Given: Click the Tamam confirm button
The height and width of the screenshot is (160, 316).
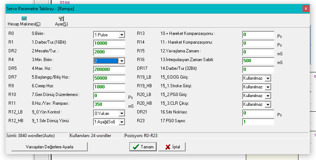Looking at the screenshot, I should [x=143, y=147].
